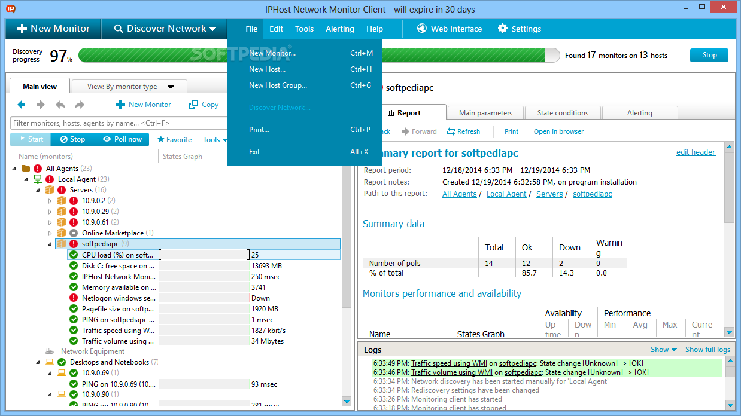Open the View: By monitor type dropdown
The width and height of the screenshot is (741, 416).
point(129,87)
